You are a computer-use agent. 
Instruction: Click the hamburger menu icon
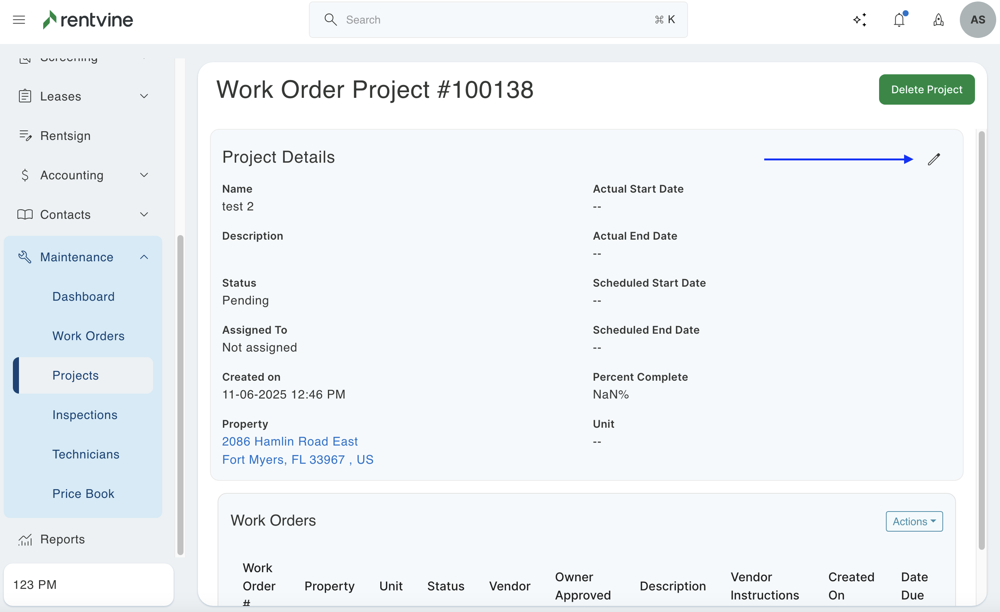pyautogui.click(x=19, y=19)
